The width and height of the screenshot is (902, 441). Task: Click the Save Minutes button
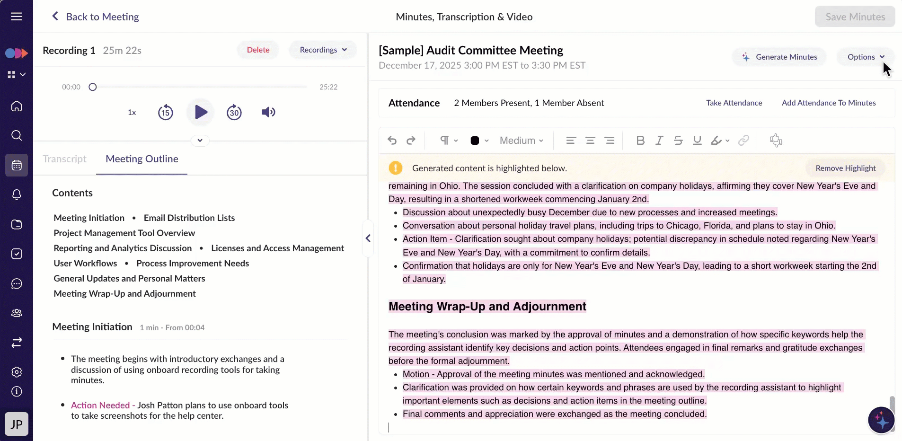point(855,17)
